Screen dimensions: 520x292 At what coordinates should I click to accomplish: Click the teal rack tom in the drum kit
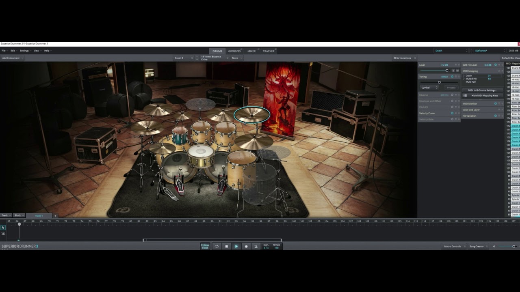click(x=180, y=135)
